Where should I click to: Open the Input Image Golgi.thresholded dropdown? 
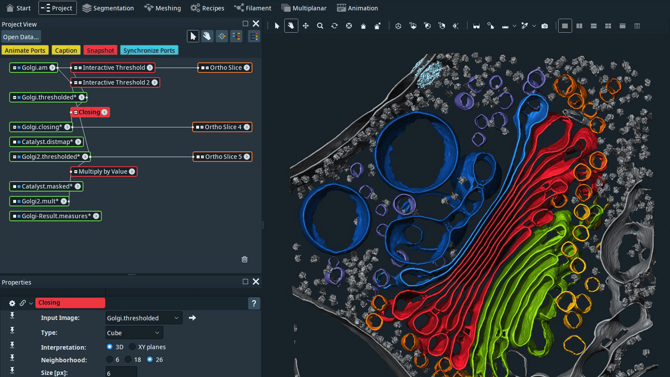click(143, 318)
